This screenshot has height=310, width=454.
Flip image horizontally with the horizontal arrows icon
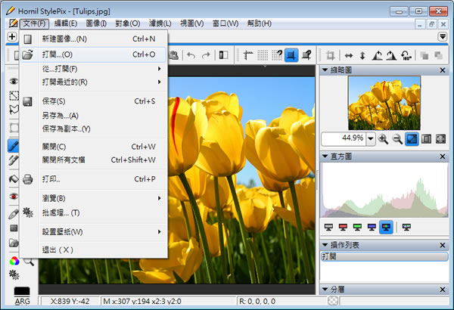point(349,55)
